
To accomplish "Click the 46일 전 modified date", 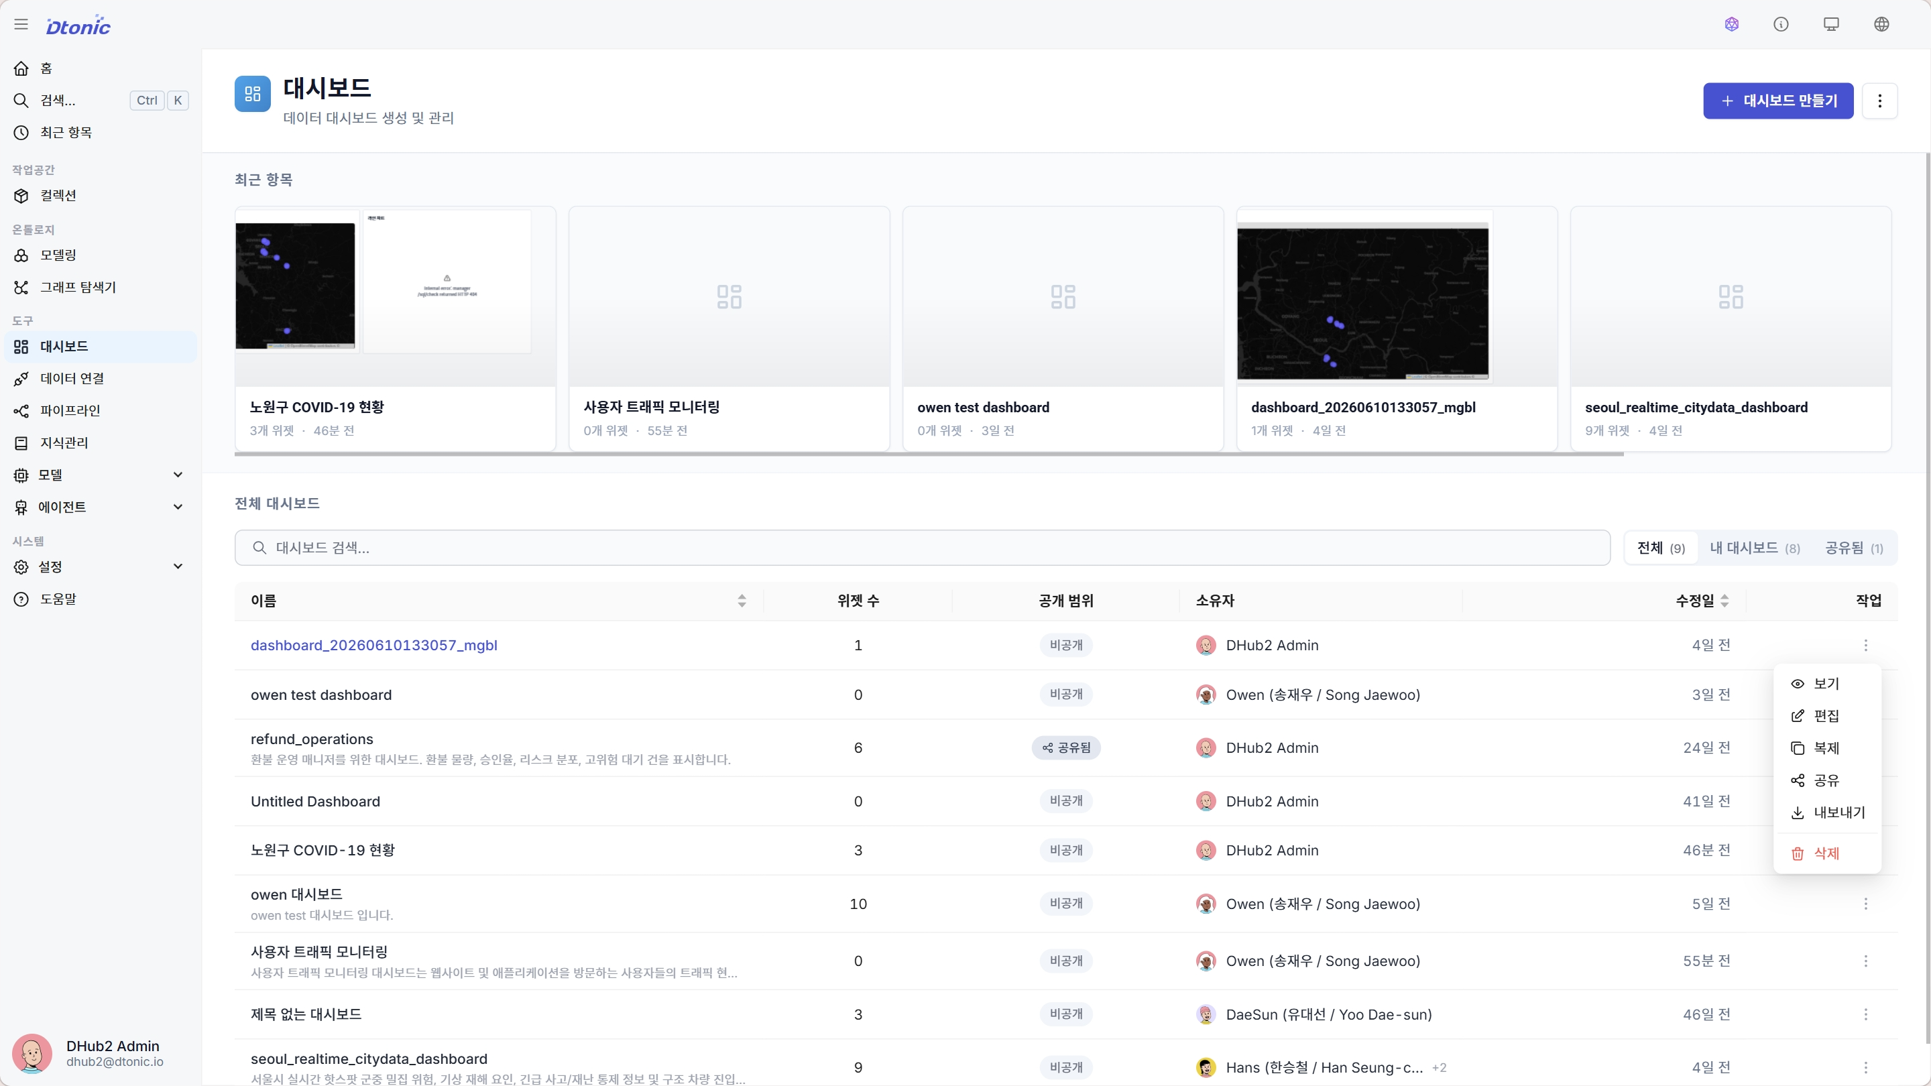I will point(1707,1014).
